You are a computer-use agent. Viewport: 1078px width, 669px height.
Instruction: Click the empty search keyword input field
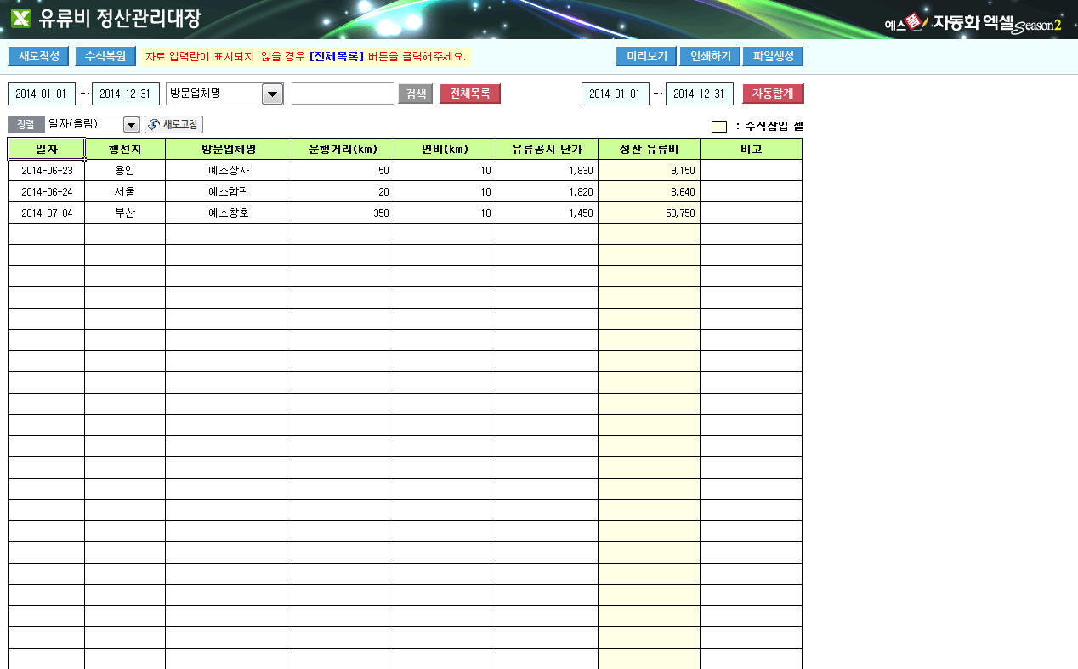pyautogui.click(x=343, y=94)
